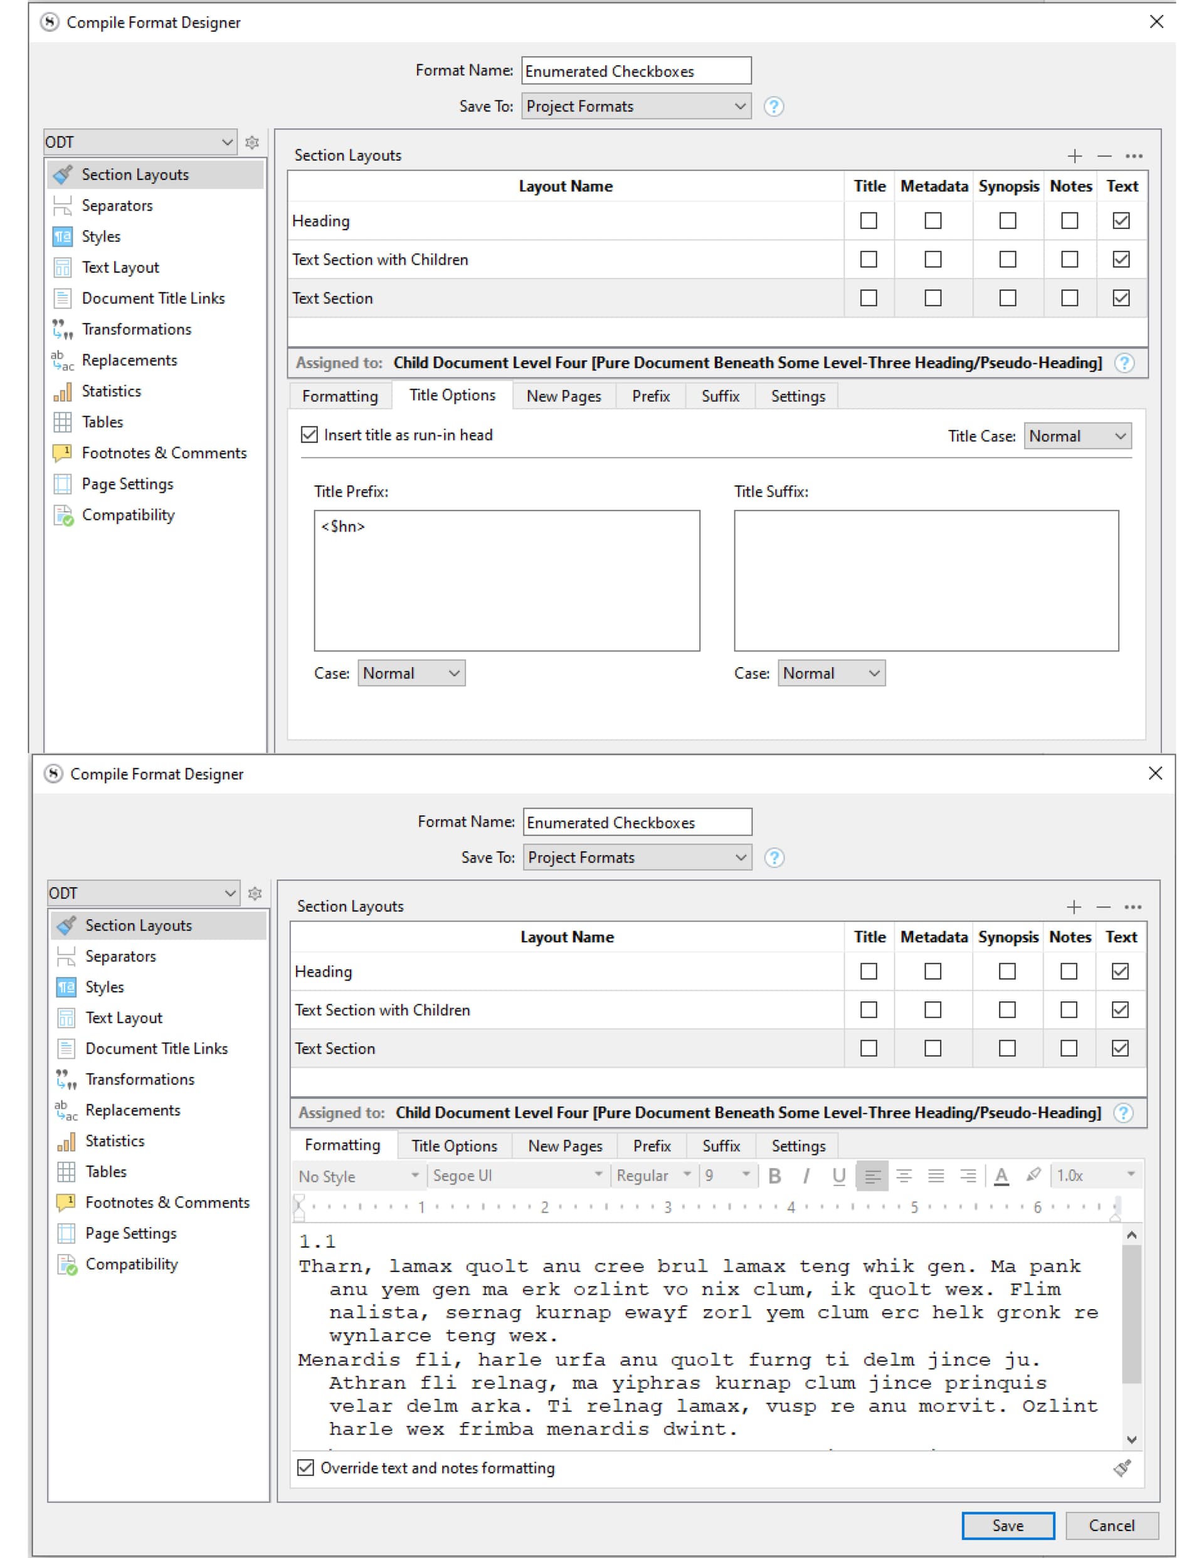Align text right in the lower window
Screen dimensions: 1204x1558
click(x=968, y=1175)
